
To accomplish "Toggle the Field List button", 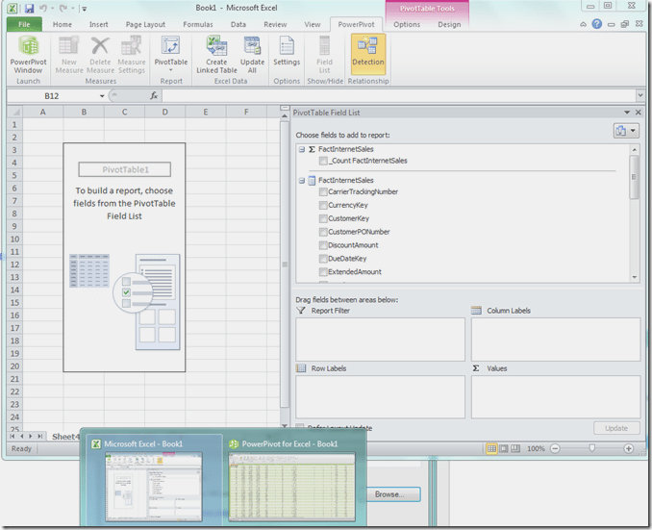I will pyautogui.click(x=324, y=55).
